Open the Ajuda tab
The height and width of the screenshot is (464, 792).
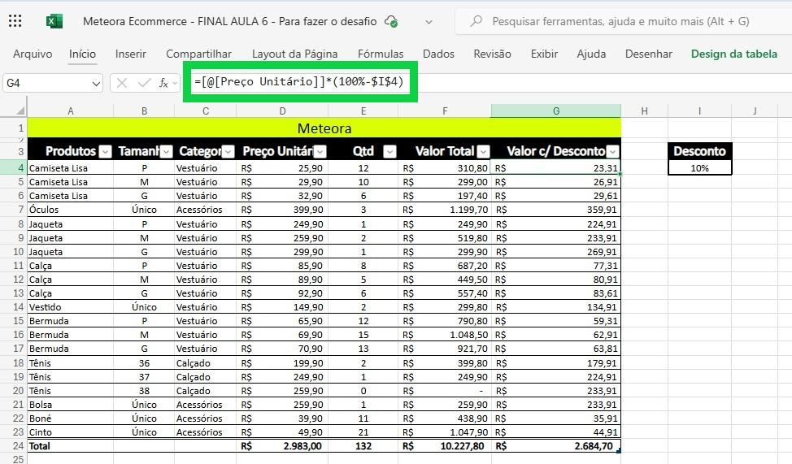tap(591, 54)
